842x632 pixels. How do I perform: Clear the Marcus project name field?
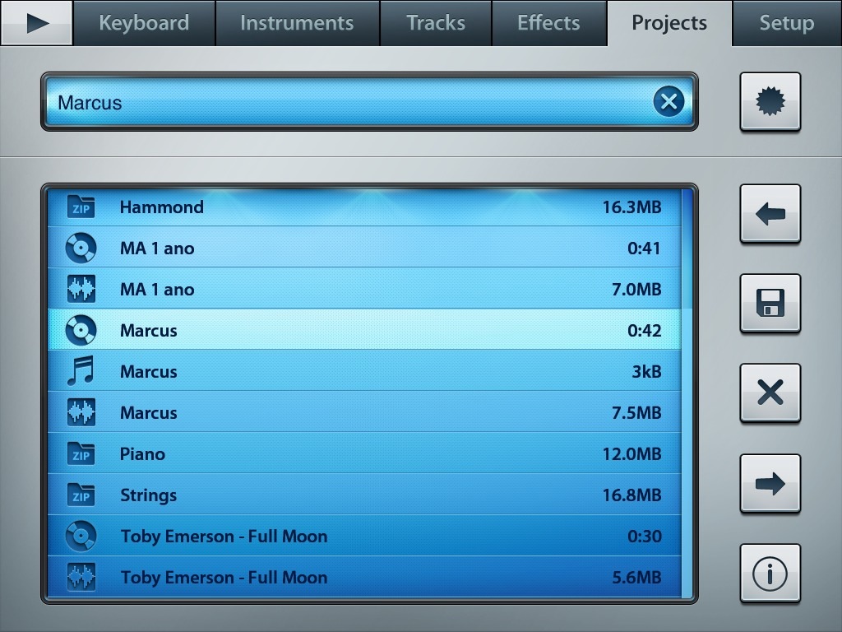click(x=669, y=101)
